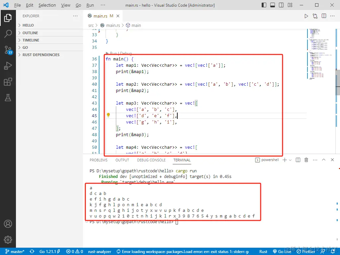340x255 pixels.
Task: Expand the GO section
Action: coord(49,47)
